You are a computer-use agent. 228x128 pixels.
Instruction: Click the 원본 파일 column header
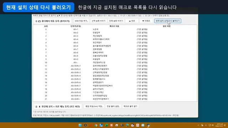tap(166, 26)
